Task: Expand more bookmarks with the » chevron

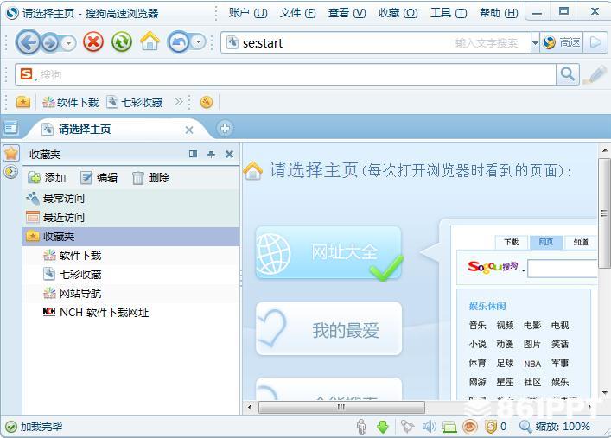Action: tap(179, 102)
